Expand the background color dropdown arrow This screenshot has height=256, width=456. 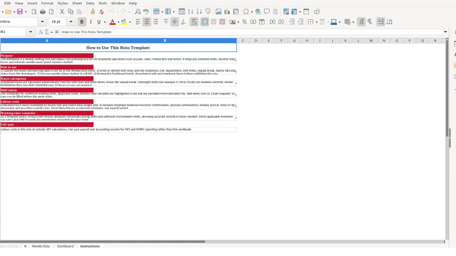tap(130, 22)
